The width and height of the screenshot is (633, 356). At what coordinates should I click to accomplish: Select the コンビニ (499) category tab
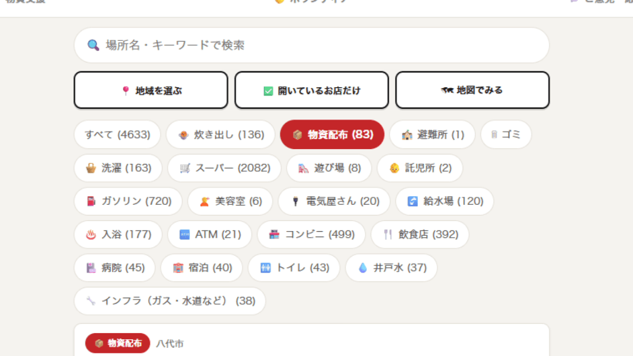click(311, 234)
